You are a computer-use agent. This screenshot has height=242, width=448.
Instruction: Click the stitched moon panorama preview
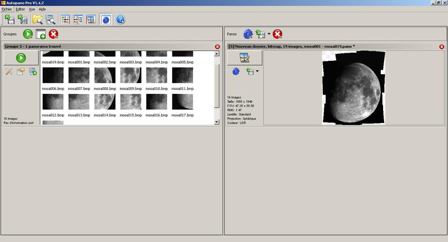354,88
